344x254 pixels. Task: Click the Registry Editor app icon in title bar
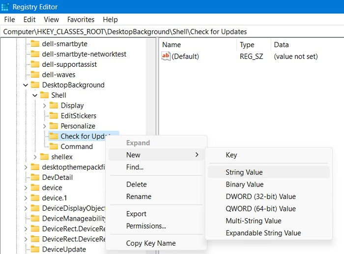[5, 7]
